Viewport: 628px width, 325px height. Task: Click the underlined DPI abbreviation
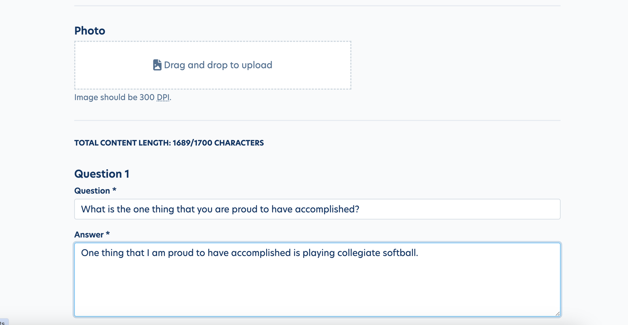tap(163, 97)
